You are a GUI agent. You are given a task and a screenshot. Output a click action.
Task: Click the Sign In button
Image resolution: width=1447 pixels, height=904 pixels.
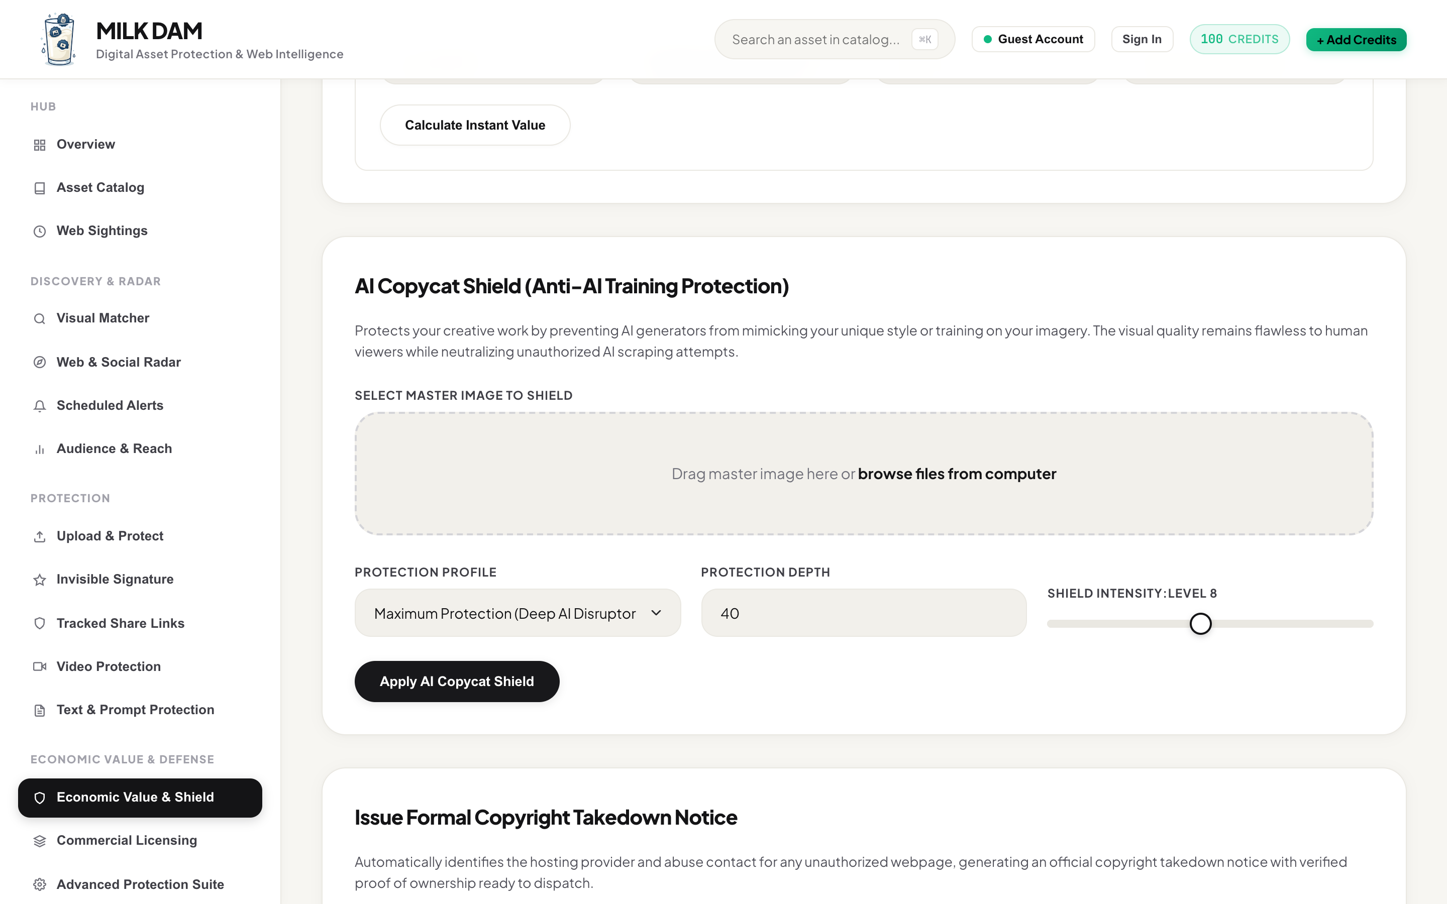pos(1142,40)
